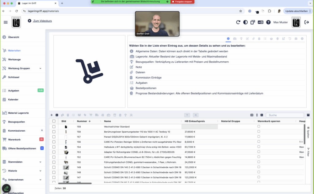Click the plus icon to add material

pos(52,115)
